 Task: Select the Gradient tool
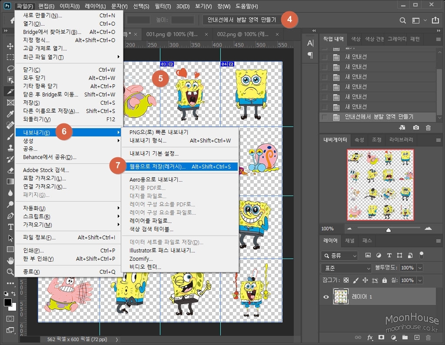click(10, 182)
